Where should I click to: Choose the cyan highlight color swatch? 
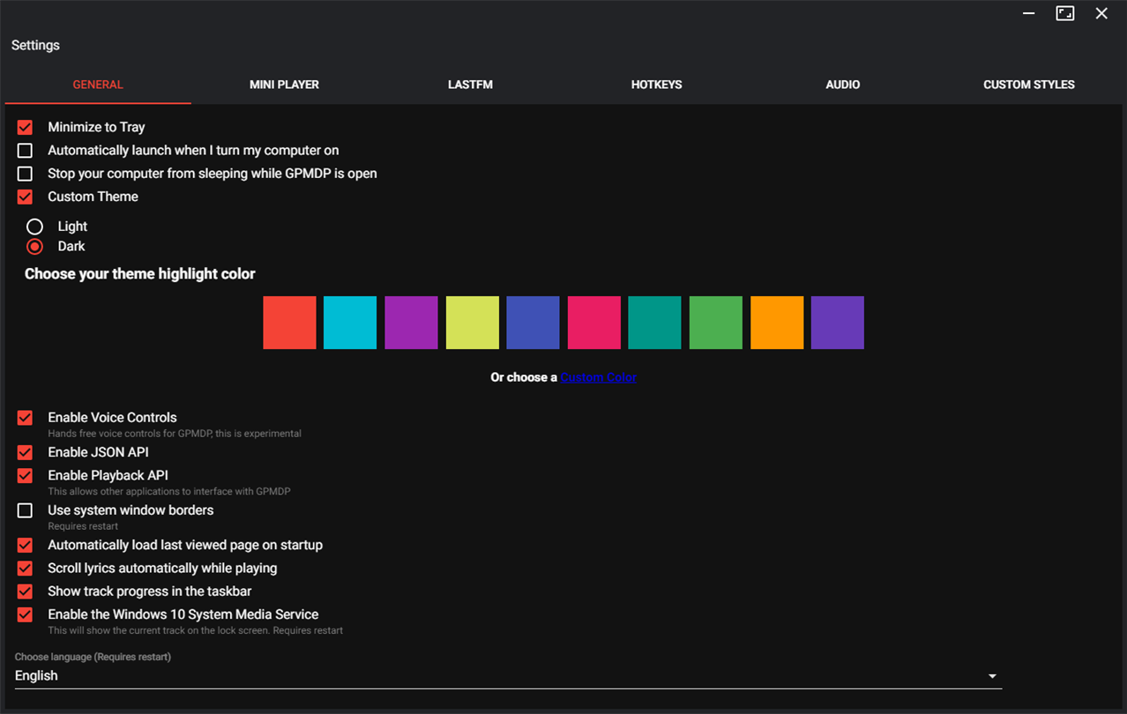pos(350,323)
